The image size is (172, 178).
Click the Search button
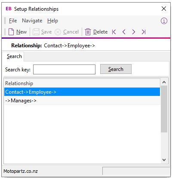(116, 69)
